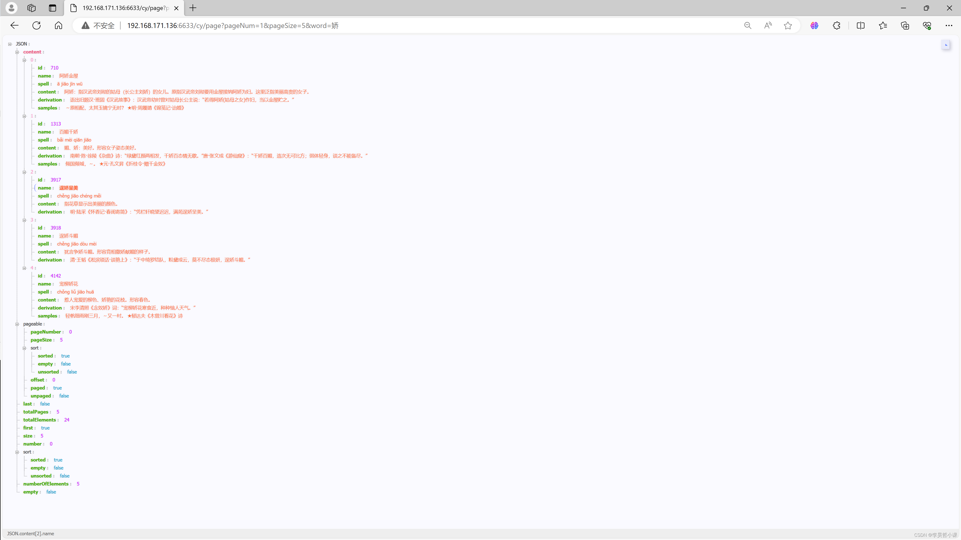Collapse the root JSON node
Viewport: 961px width, 540px height.
[x=10, y=44]
